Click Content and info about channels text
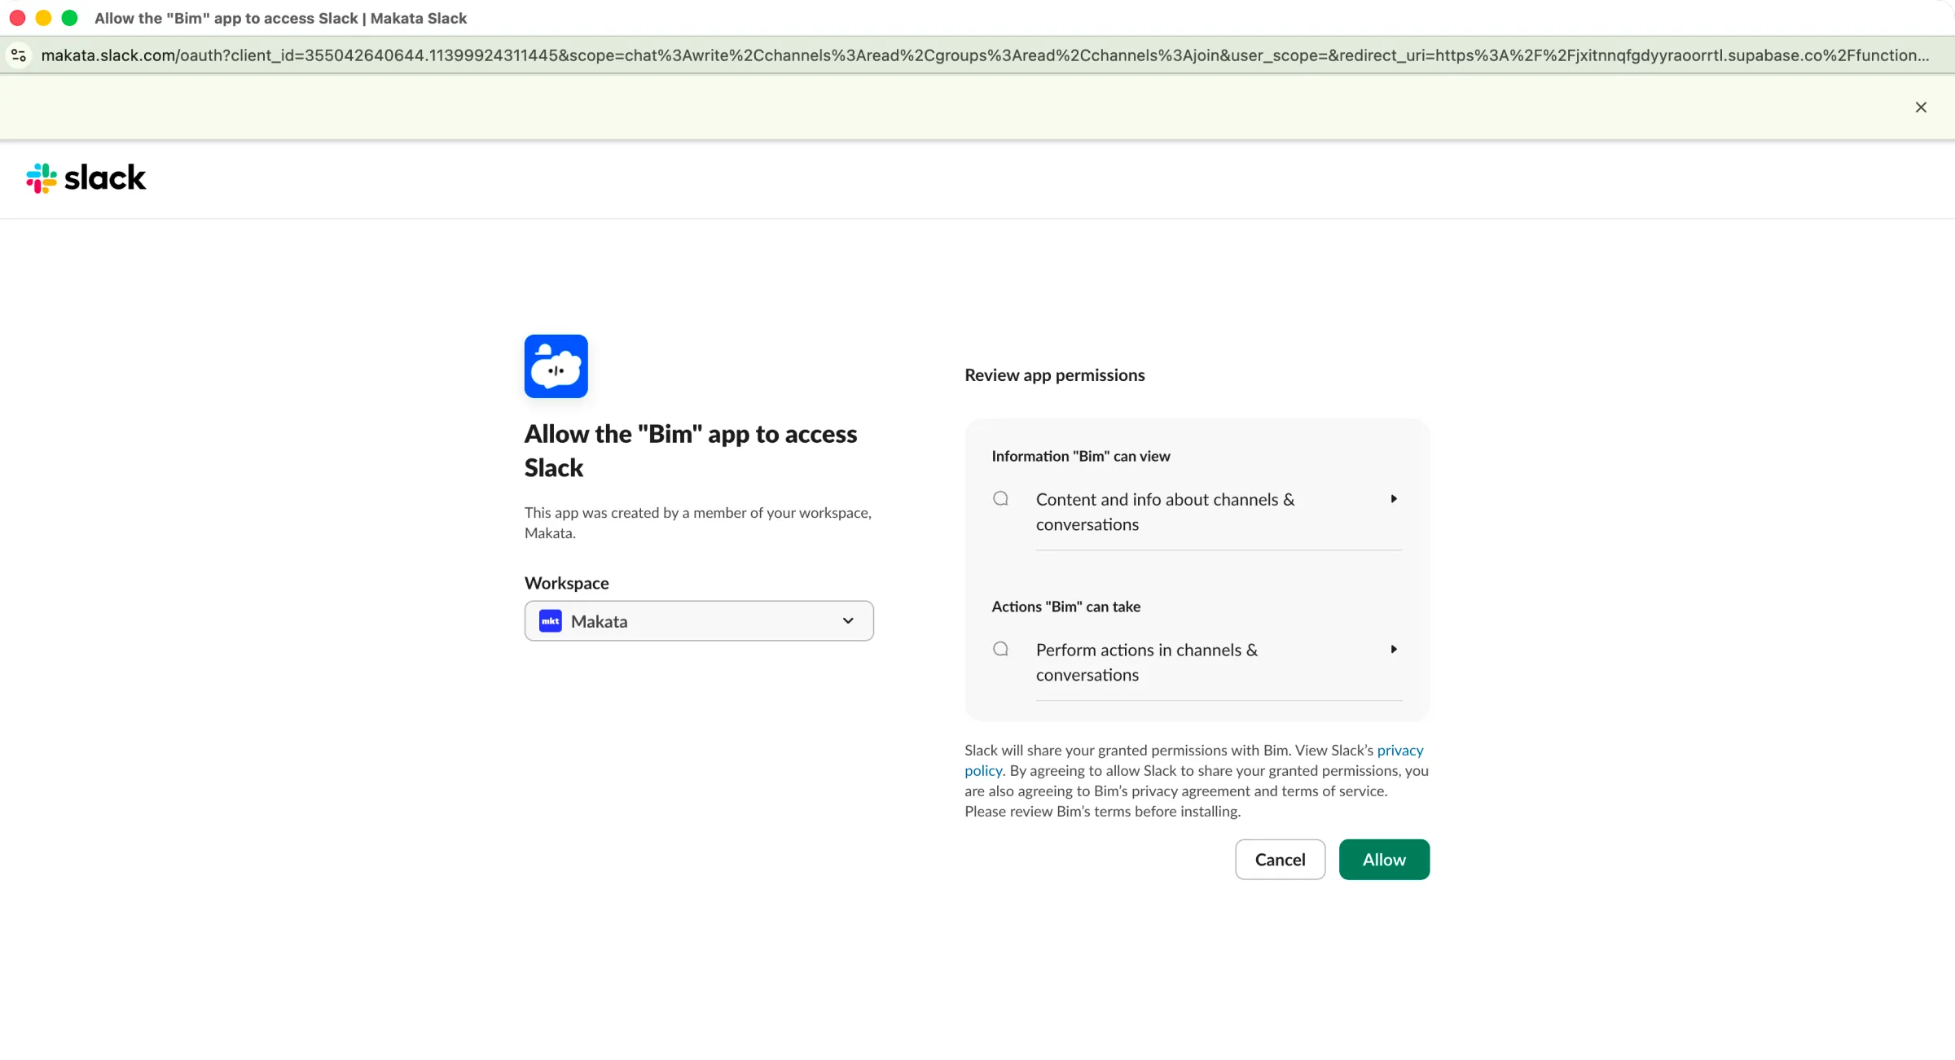The image size is (1955, 1060). tap(1165, 512)
